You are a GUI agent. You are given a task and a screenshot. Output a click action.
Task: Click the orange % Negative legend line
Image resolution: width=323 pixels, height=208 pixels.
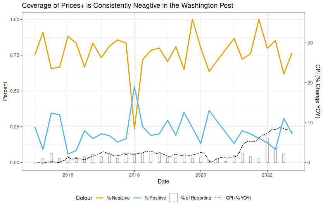coord(100,198)
